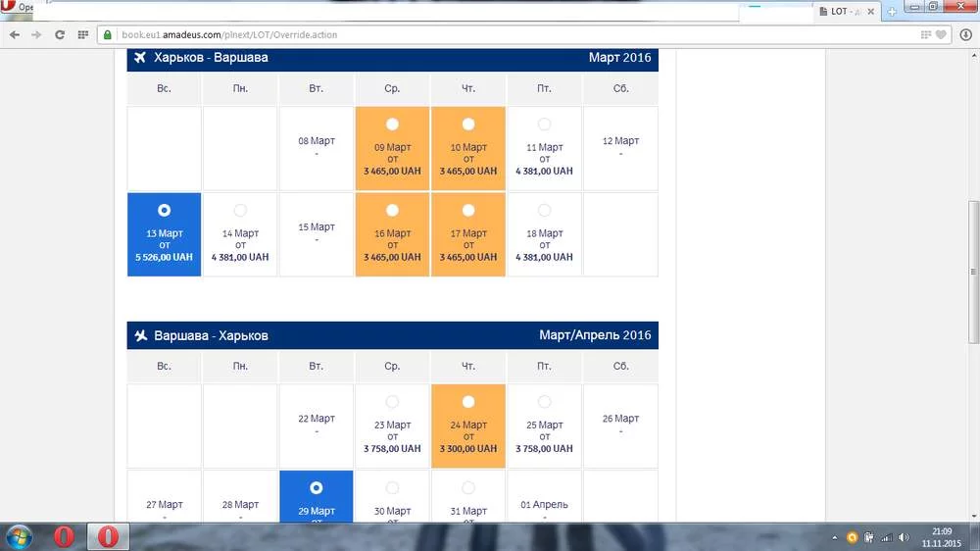980x551 pixels.
Task: Click the Март 2016 label
Action: click(x=619, y=58)
